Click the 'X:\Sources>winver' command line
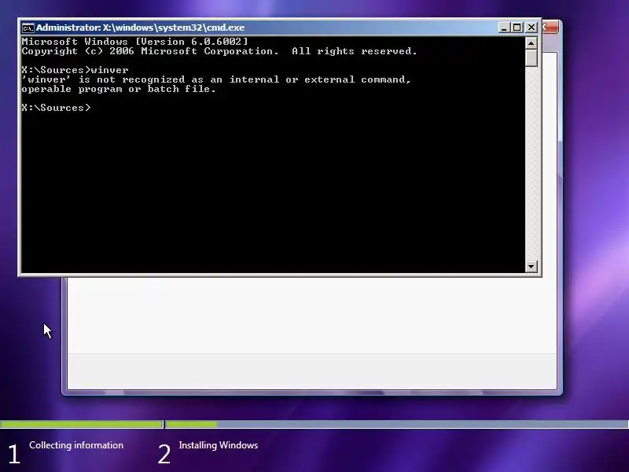This screenshot has height=472, width=629. (x=75, y=70)
